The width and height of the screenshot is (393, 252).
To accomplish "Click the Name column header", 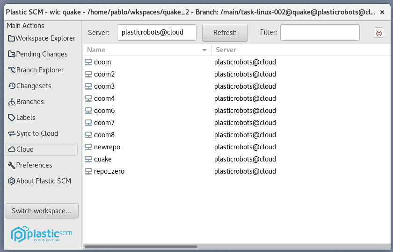I will [147, 50].
